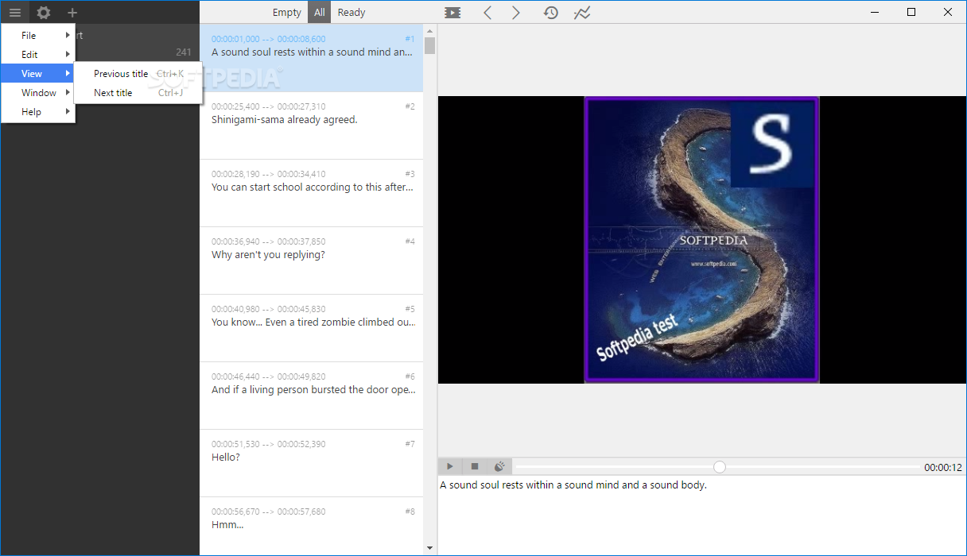This screenshot has height=556, width=967.
Task: Click timestamp 00:00:36,940 of subtitle #4
Action: (235, 241)
